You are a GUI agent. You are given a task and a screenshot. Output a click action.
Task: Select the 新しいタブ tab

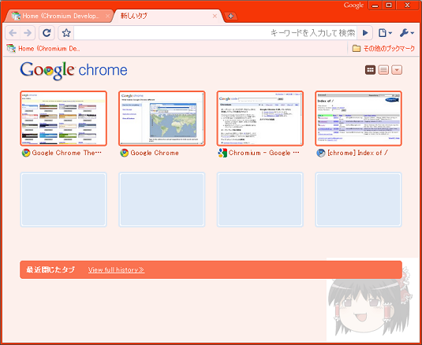(167, 16)
